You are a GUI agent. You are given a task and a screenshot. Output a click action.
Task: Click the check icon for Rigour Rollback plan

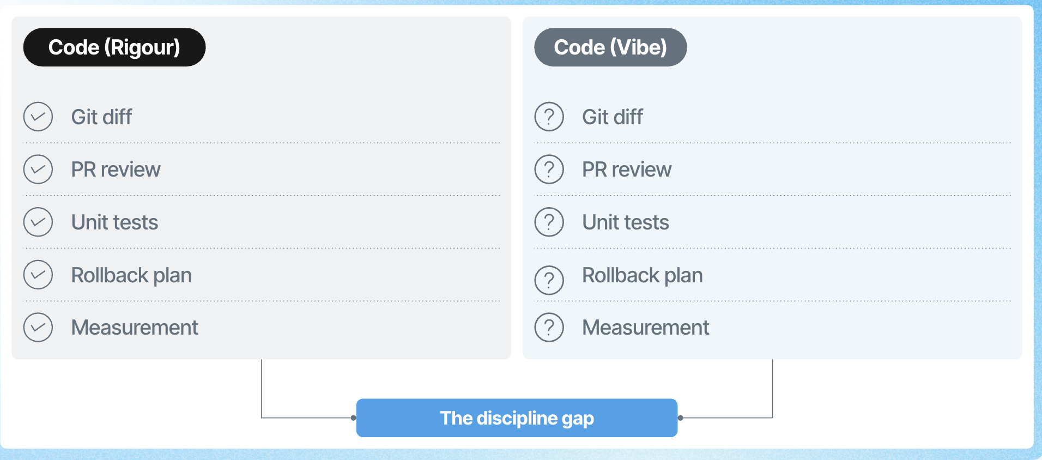pos(38,275)
